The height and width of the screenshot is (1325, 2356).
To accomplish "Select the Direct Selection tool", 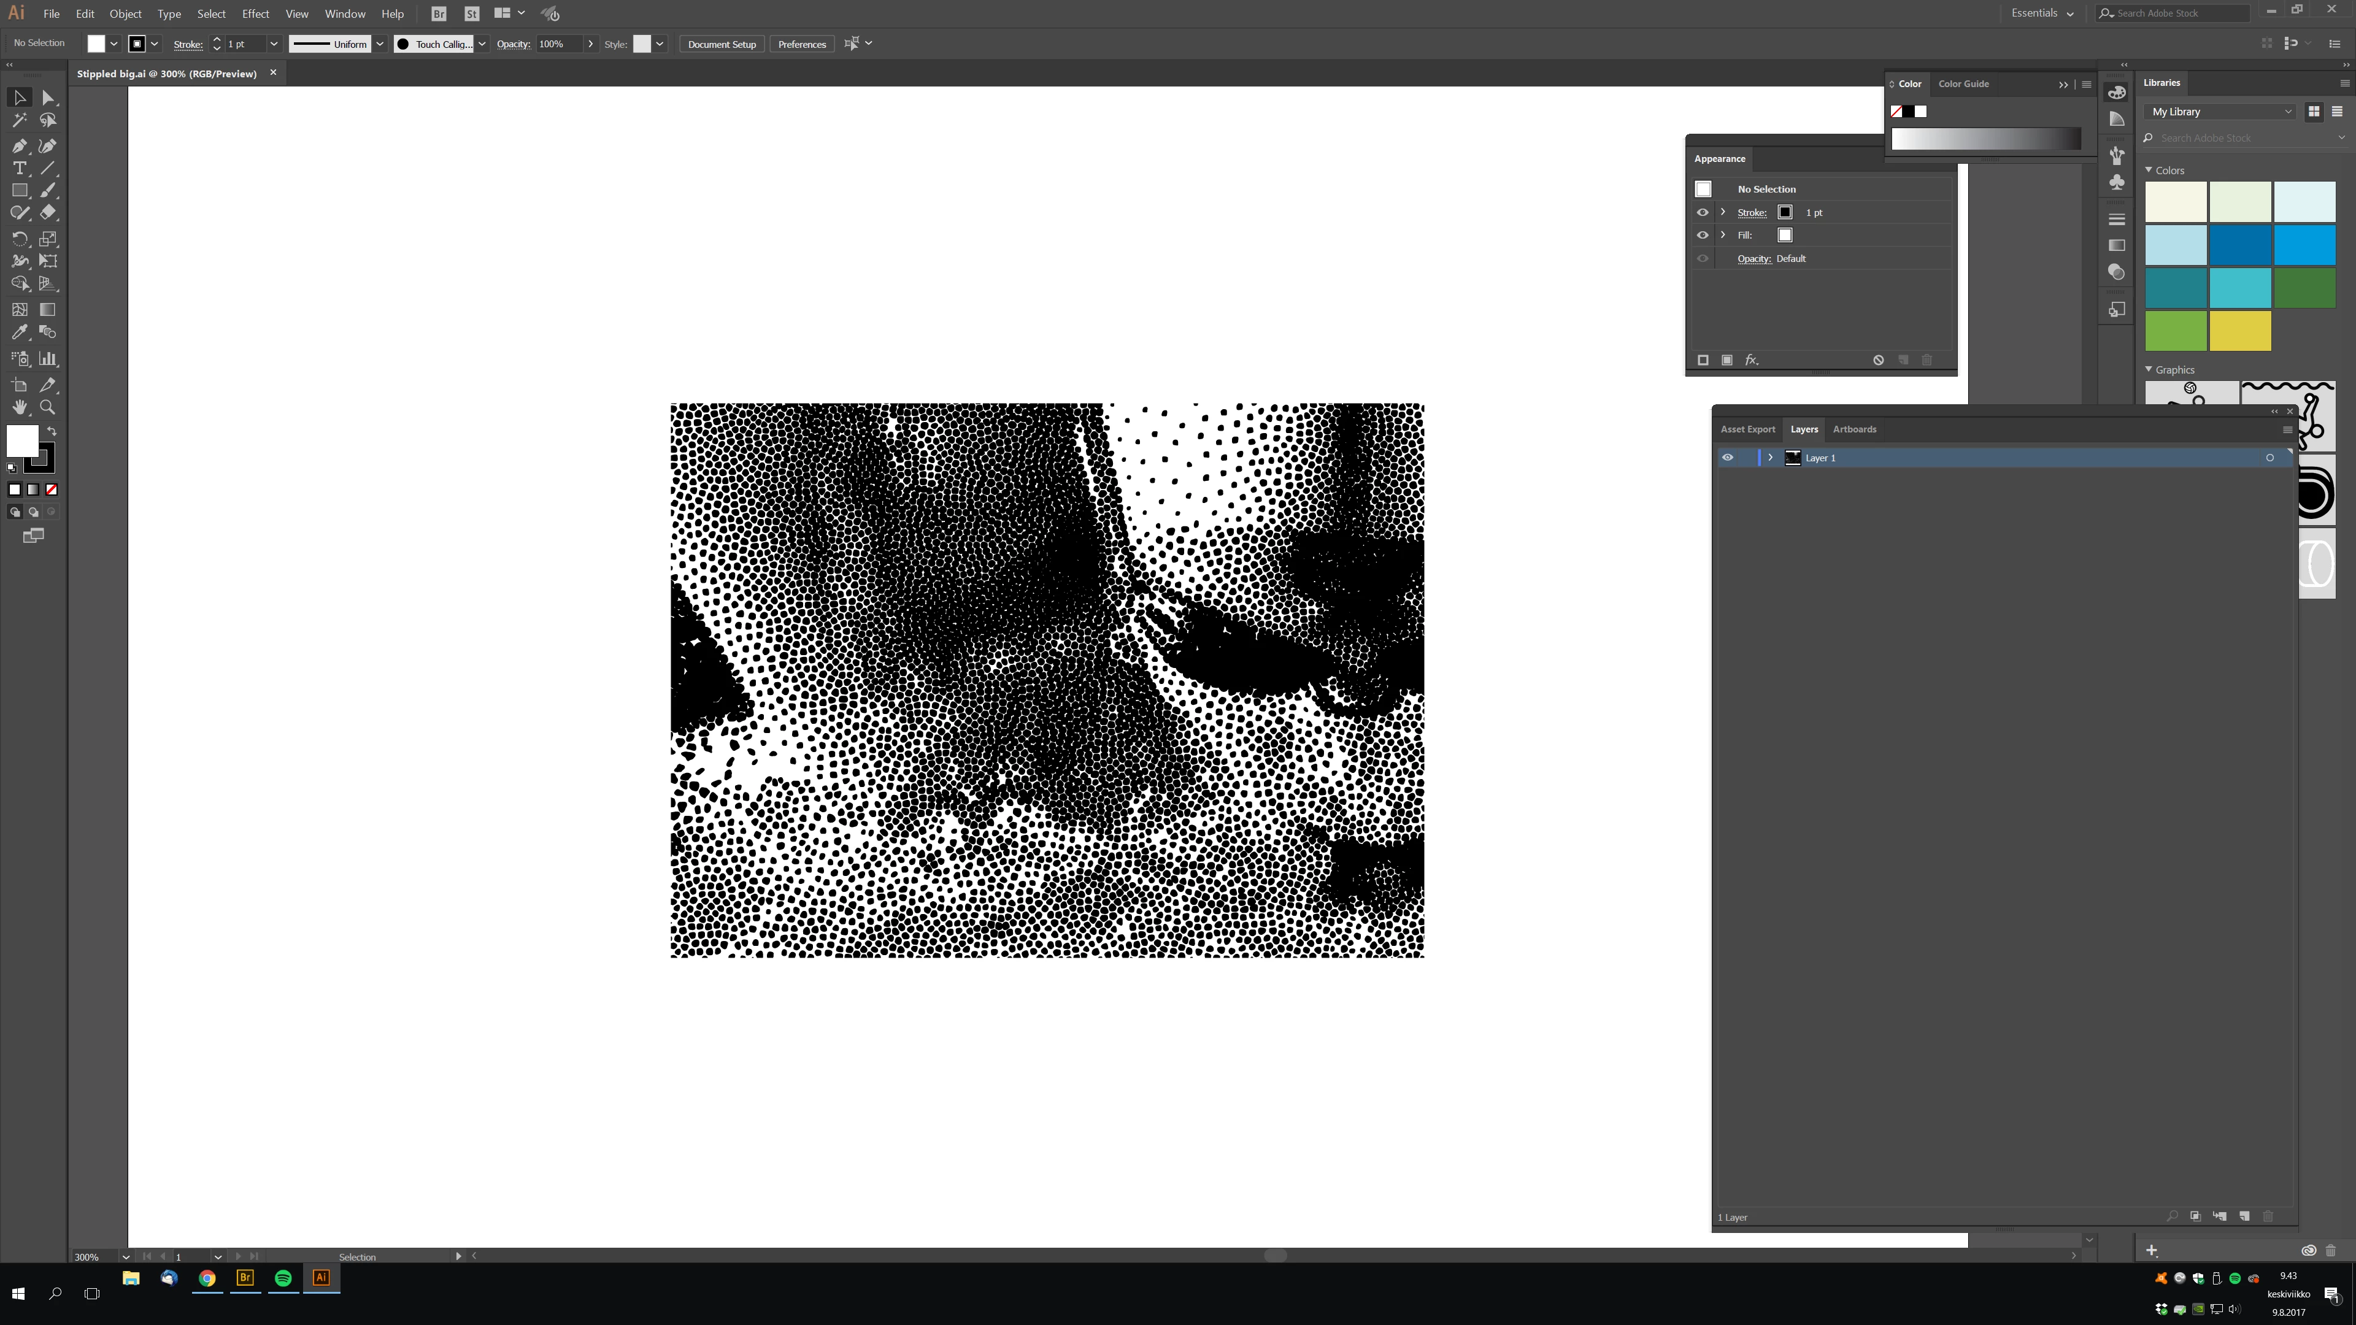I will [48, 98].
